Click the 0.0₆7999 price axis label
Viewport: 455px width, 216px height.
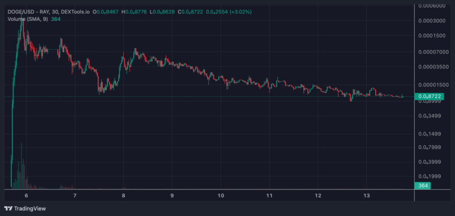point(430,147)
